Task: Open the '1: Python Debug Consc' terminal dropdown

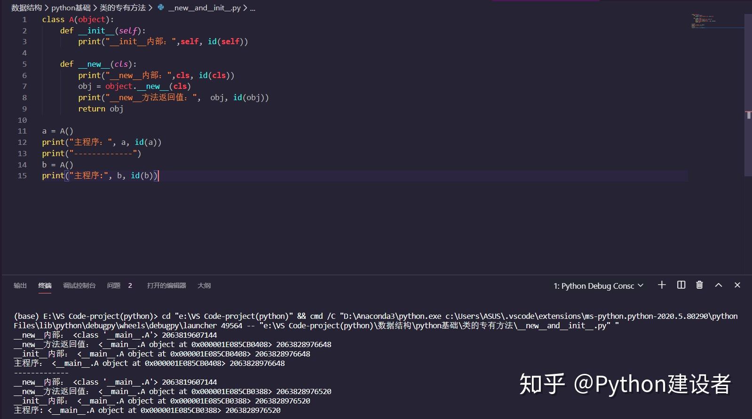Action: pos(598,286)
